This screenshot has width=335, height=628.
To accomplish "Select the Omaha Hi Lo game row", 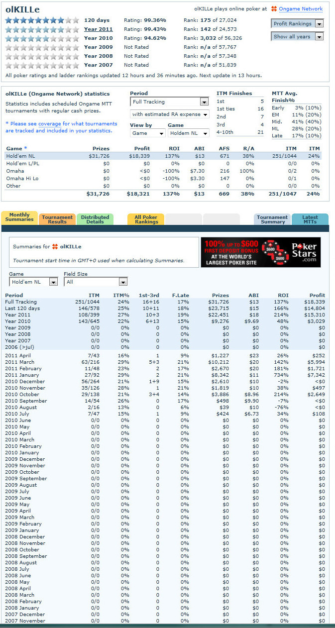I will pyautogui.click(x=163, y=178).
